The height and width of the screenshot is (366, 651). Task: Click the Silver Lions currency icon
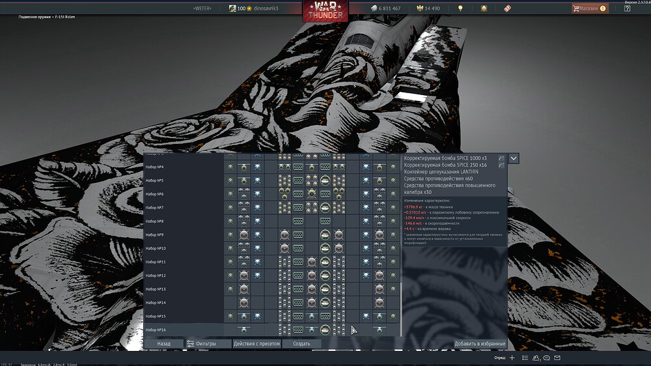(374, 8)
